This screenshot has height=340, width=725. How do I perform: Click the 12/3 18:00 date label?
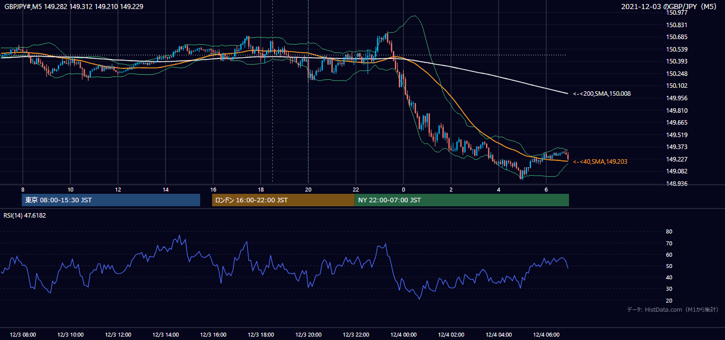pyautogui.click(x=260, y=335)
